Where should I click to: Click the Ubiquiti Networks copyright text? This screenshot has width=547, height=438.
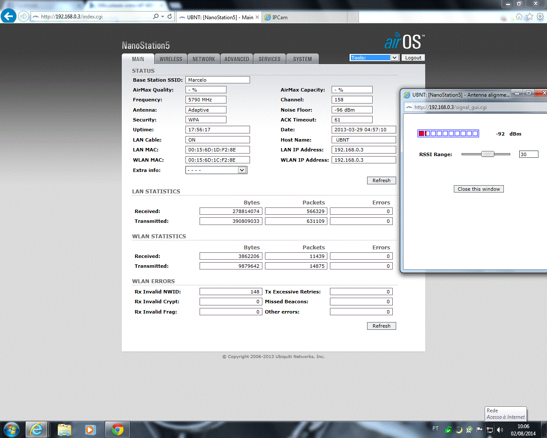(273, 357)
